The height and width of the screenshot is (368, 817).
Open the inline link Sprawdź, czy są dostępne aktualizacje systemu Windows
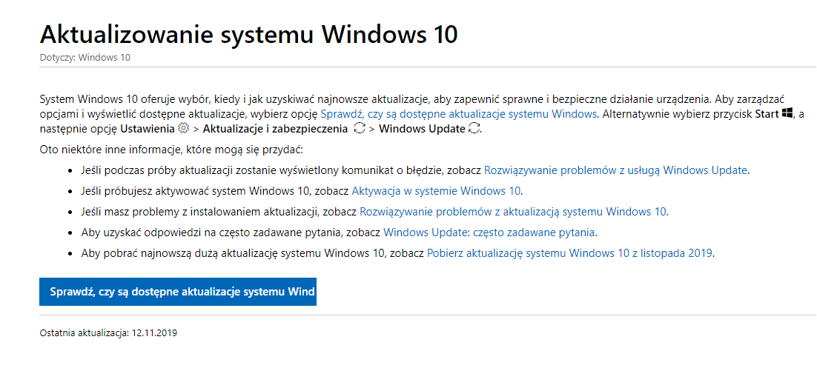pos(458,114)
